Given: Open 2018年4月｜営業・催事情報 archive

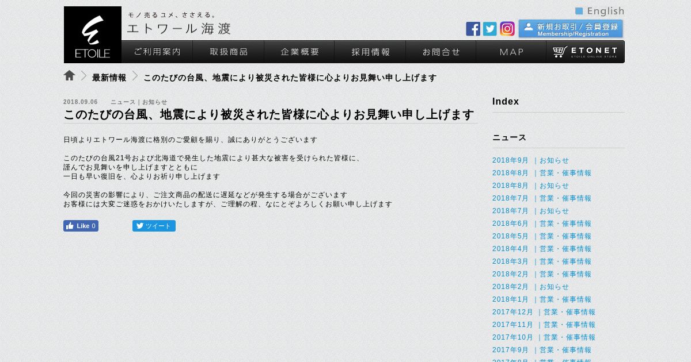Looking at the screenshot, I should 542,249.
